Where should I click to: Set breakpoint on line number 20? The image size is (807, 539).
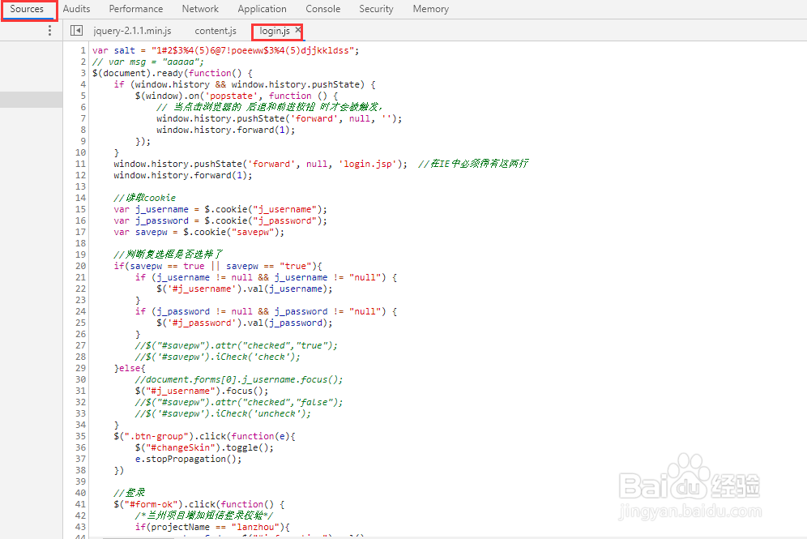81,266
